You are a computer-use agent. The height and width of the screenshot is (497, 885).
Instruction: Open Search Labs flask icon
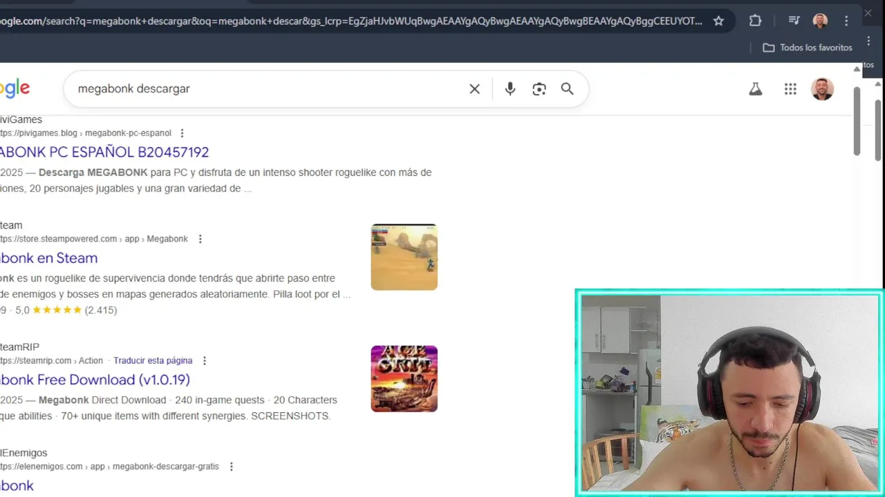pos(756,89)
